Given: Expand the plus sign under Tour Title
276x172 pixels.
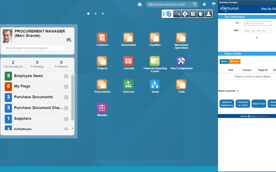Looking at the screenshot, I should click(257, 37).
